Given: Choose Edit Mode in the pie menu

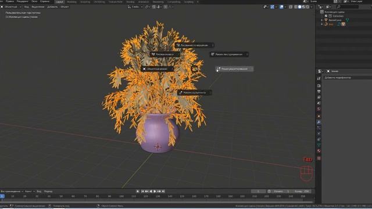Looking at the screenshot, I should 234,69.
